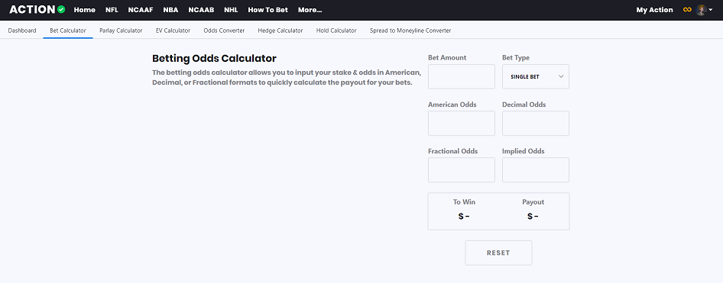Open the NCAAB section
This screenshot has width=723, height=283.
pyautogui.click(x=201, y=10)
